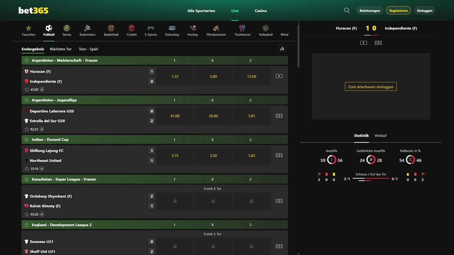Viewport: 454px width, 255px height.
Task: Open the Alle Sportarten menu
Action: click(201, 11)
